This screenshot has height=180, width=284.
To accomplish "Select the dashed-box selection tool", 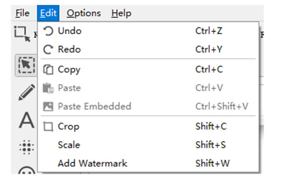I will click(x=27, y=65).
